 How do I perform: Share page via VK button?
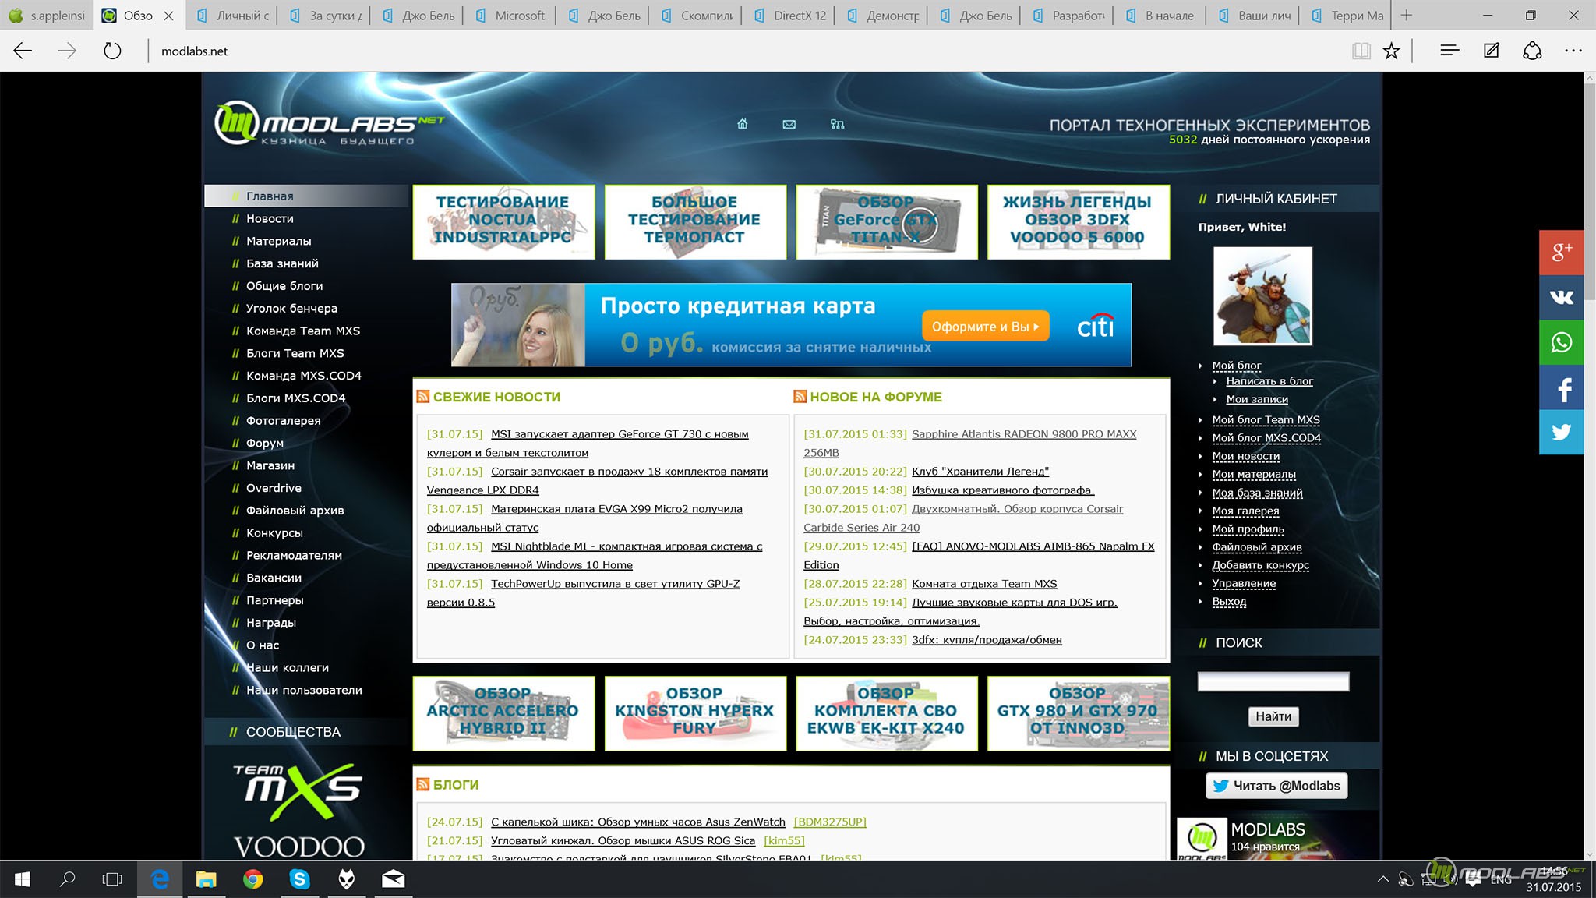pos(1561,297)
